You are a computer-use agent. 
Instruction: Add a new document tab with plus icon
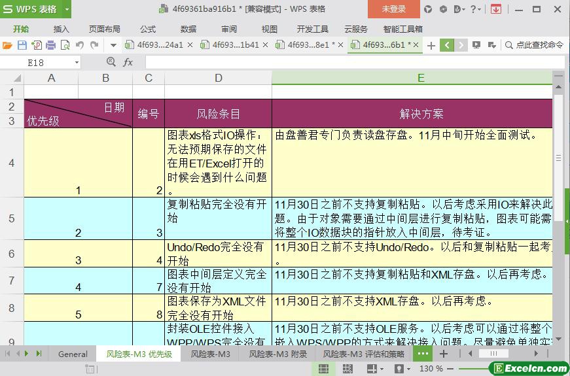(x=431, y=45)
